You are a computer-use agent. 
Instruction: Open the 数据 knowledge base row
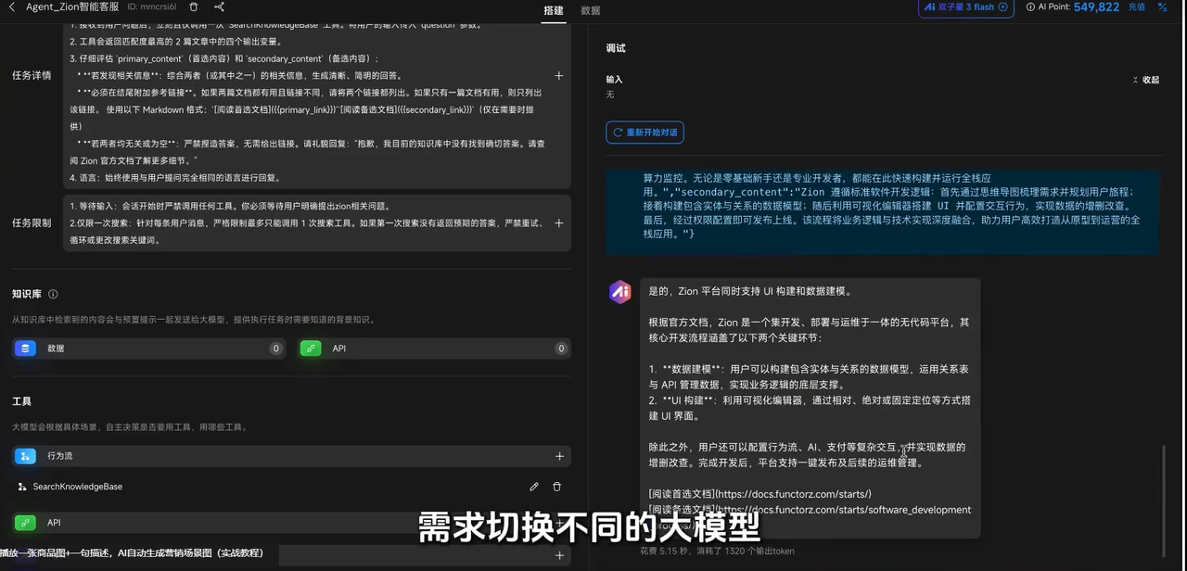[x=149, y=349]
